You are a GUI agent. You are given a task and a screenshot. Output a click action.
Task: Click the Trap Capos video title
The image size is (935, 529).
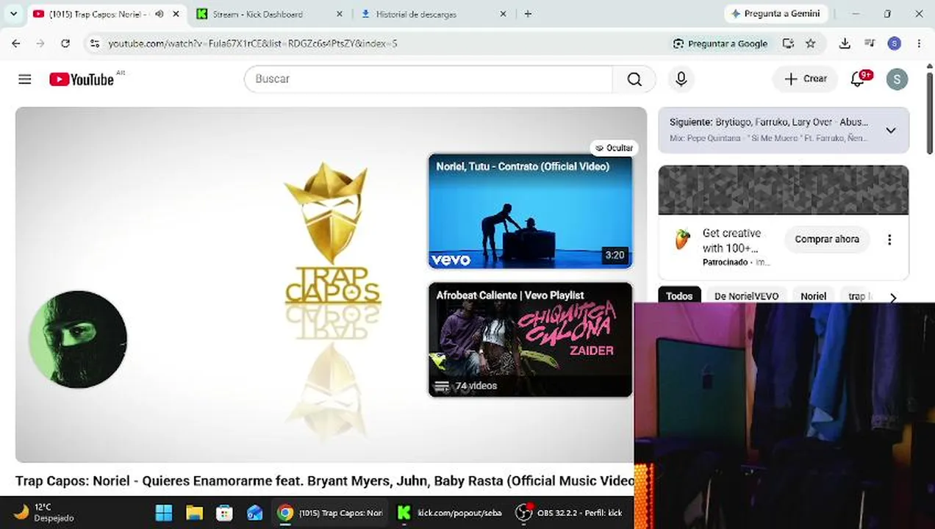pyautogui.click(x=324, y=481)
